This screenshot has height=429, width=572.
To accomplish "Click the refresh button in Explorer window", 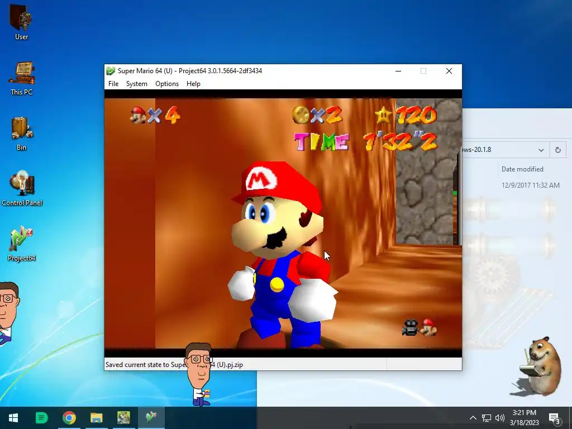I will [558, 150].
